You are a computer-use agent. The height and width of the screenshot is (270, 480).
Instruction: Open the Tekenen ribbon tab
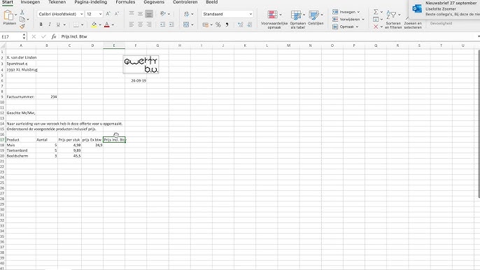(x=57, y=2)
